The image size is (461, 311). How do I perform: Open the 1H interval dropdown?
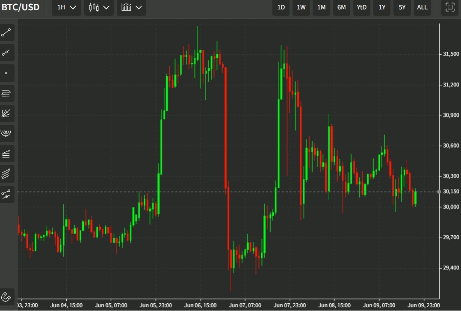coord(66,7)
